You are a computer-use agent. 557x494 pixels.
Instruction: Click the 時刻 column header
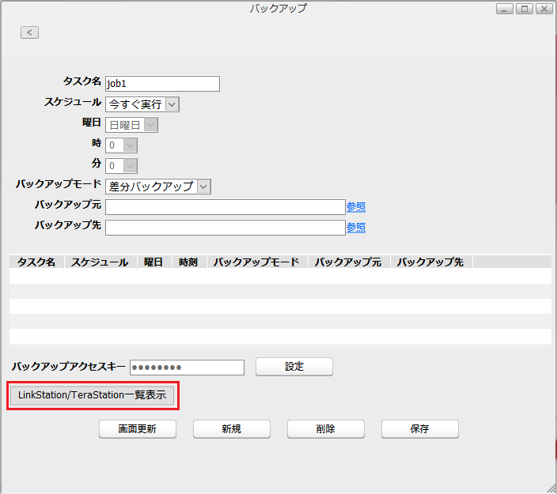[x=188, y=262]
